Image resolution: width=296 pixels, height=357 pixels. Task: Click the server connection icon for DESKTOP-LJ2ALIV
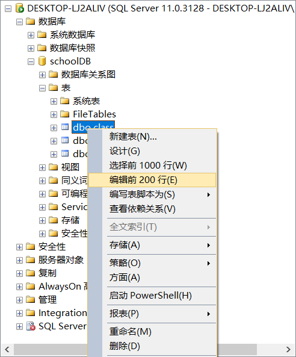20,8
